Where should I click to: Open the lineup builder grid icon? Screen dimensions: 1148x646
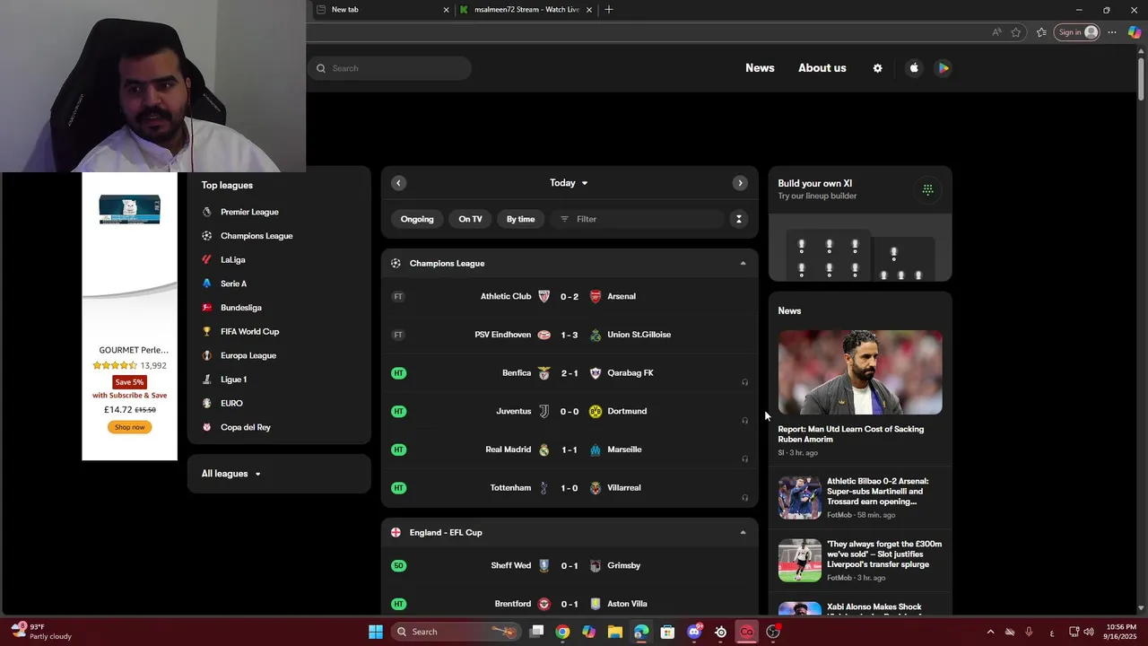927,189
